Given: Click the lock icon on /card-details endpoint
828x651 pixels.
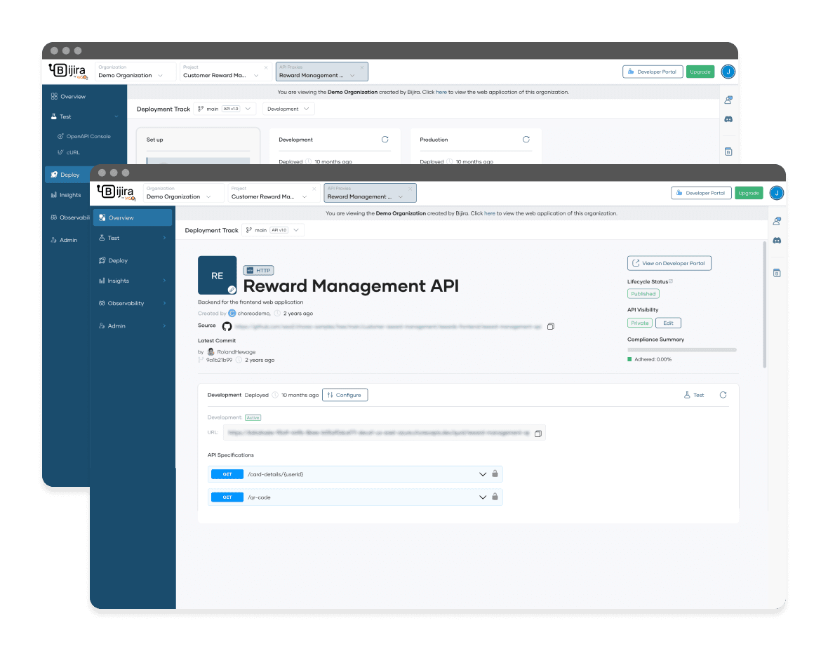Looking at the screenshot, I should tap(495, 474).
